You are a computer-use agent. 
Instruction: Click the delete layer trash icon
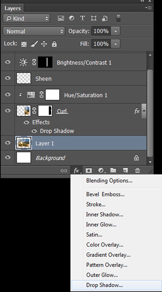[x=137, y=170]
